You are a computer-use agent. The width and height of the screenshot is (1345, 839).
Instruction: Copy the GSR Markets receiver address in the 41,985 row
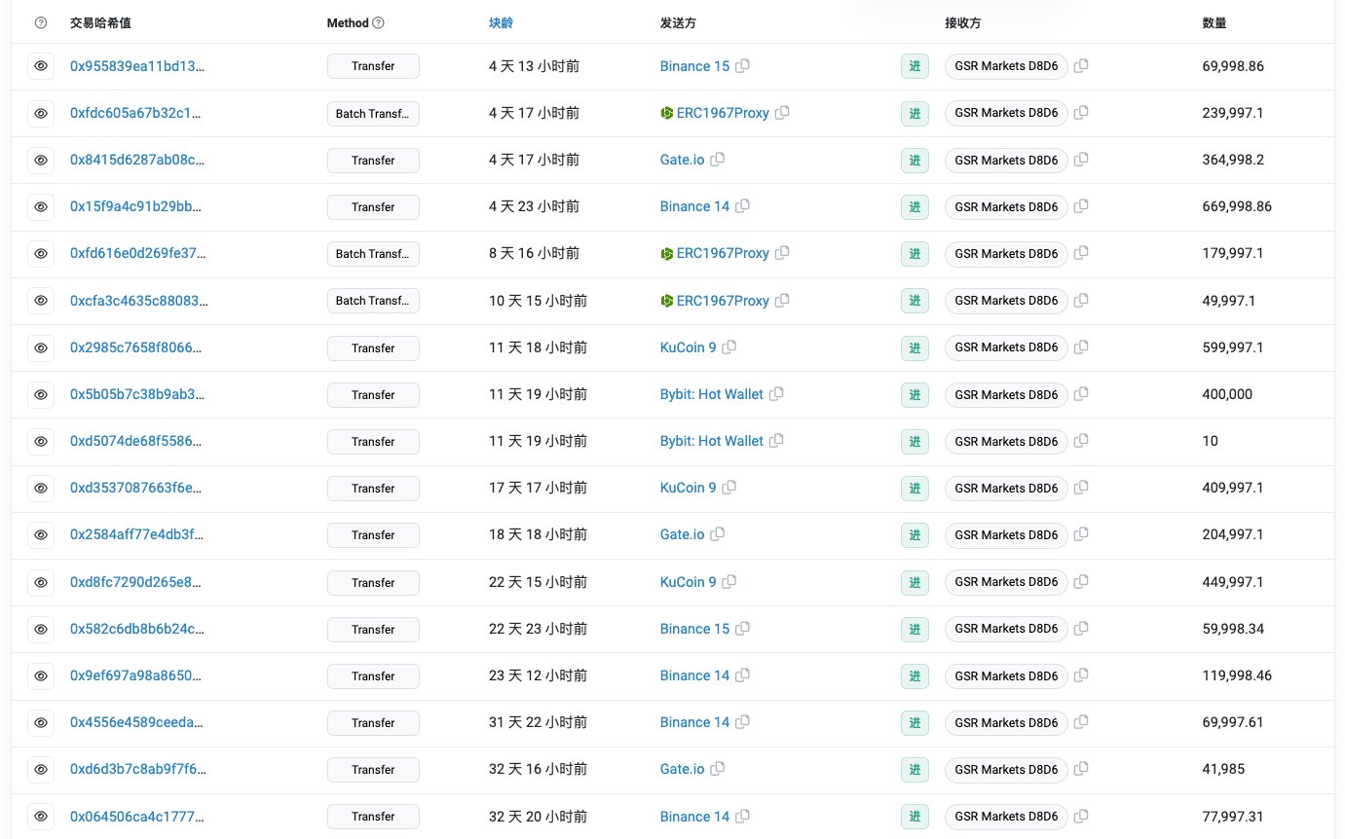point(1081,769)
